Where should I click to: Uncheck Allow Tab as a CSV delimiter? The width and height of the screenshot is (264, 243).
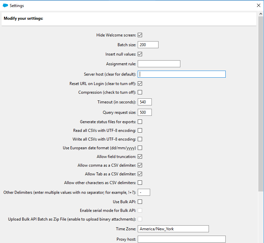[x=140, y=174]
